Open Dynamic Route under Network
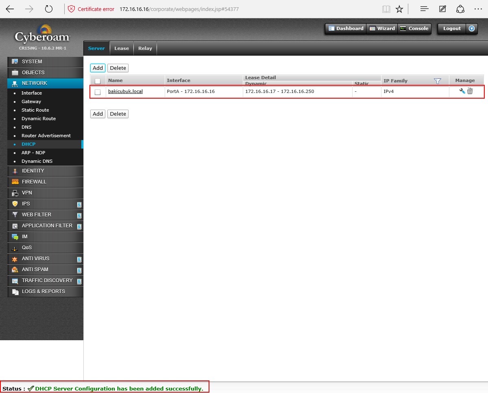The height and width of the screenshot is (393, 488). [x=39, y=119]
